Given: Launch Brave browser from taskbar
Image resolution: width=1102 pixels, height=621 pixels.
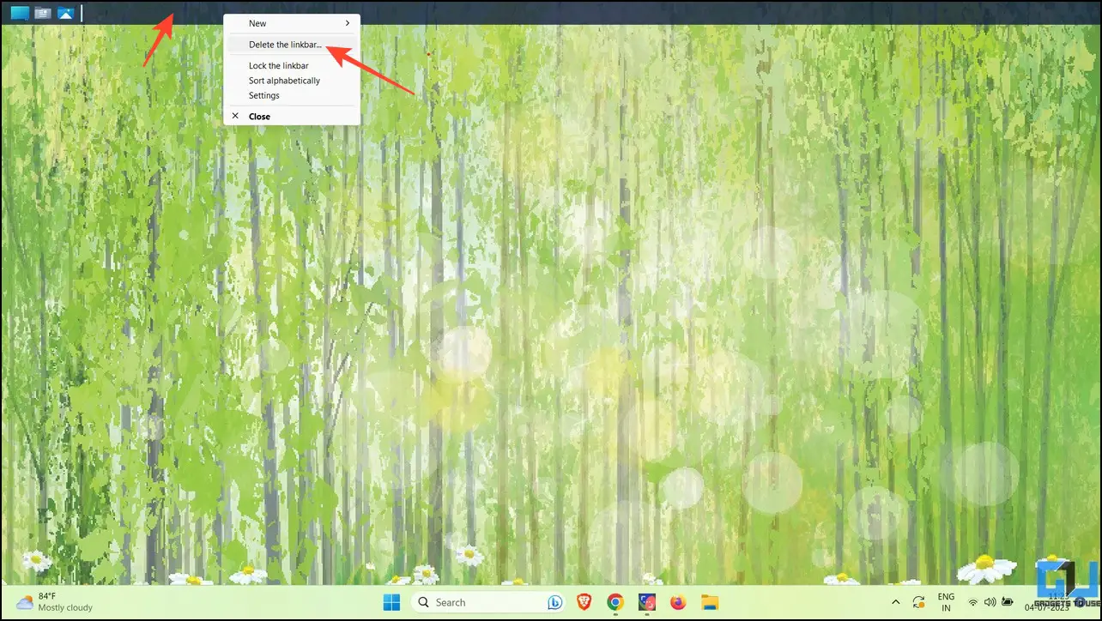Looking at the screenshot, I should pyautogui.click(x=584, y=602).
